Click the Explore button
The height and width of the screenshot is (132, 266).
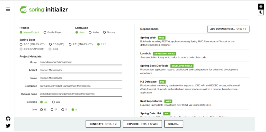[142, 124]
